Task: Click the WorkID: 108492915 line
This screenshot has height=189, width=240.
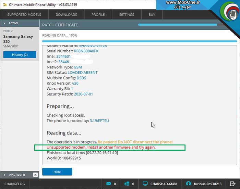Action: coord(64,158)
